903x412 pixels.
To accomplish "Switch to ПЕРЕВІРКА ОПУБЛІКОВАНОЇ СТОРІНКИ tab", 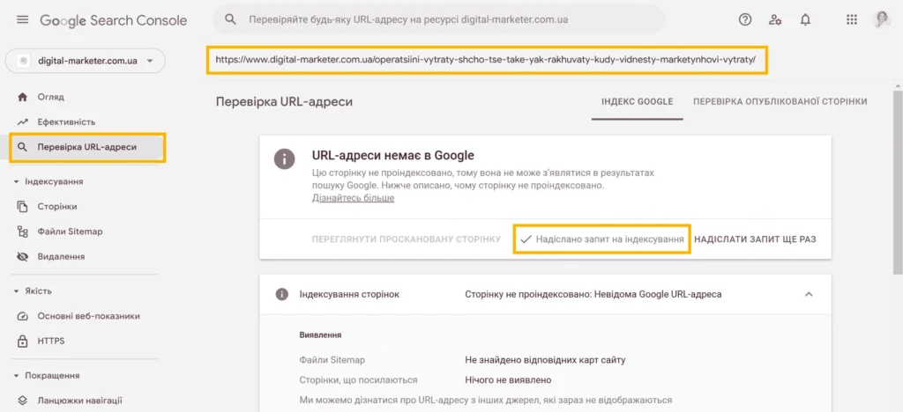I will 780,102.
